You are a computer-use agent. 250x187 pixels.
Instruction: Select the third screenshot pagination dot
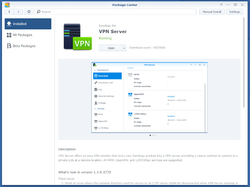pyautogui.click(x=155, y=135)
